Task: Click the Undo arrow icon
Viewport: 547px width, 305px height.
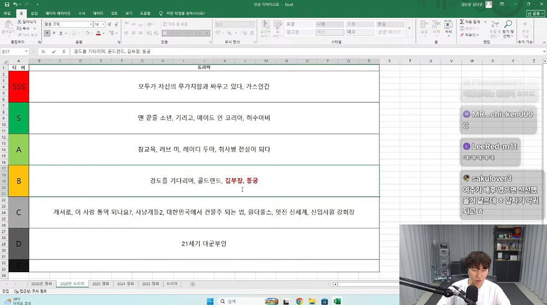Action: point(15,4)
